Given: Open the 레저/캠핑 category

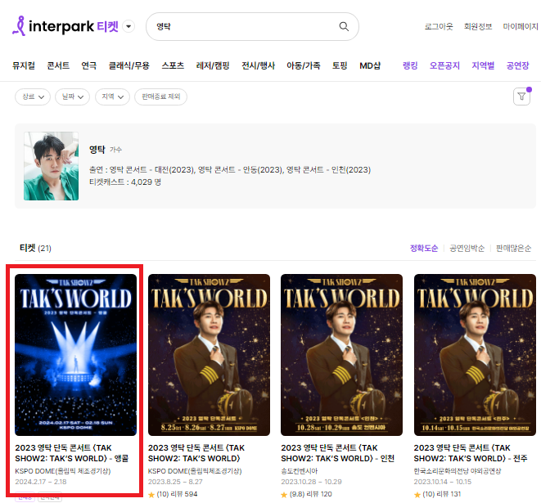Looking at the screenshot, I should click(213, 65).
